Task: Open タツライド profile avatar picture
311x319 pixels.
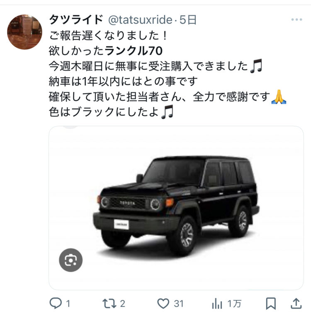Action: click(24, 32)
